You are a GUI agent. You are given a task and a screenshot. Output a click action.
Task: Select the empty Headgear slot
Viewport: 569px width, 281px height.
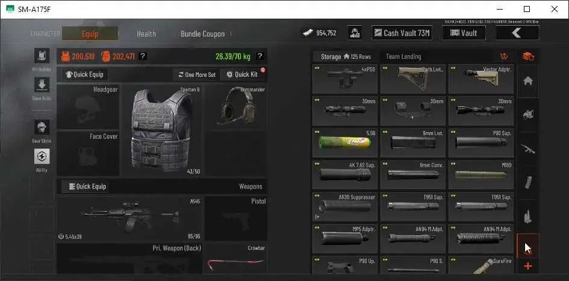88,107
